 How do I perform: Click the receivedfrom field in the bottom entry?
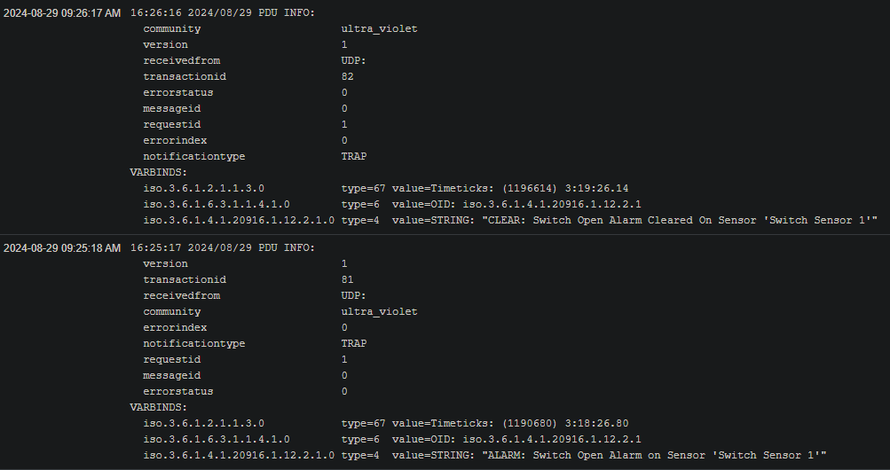click(x=182, y=295)
